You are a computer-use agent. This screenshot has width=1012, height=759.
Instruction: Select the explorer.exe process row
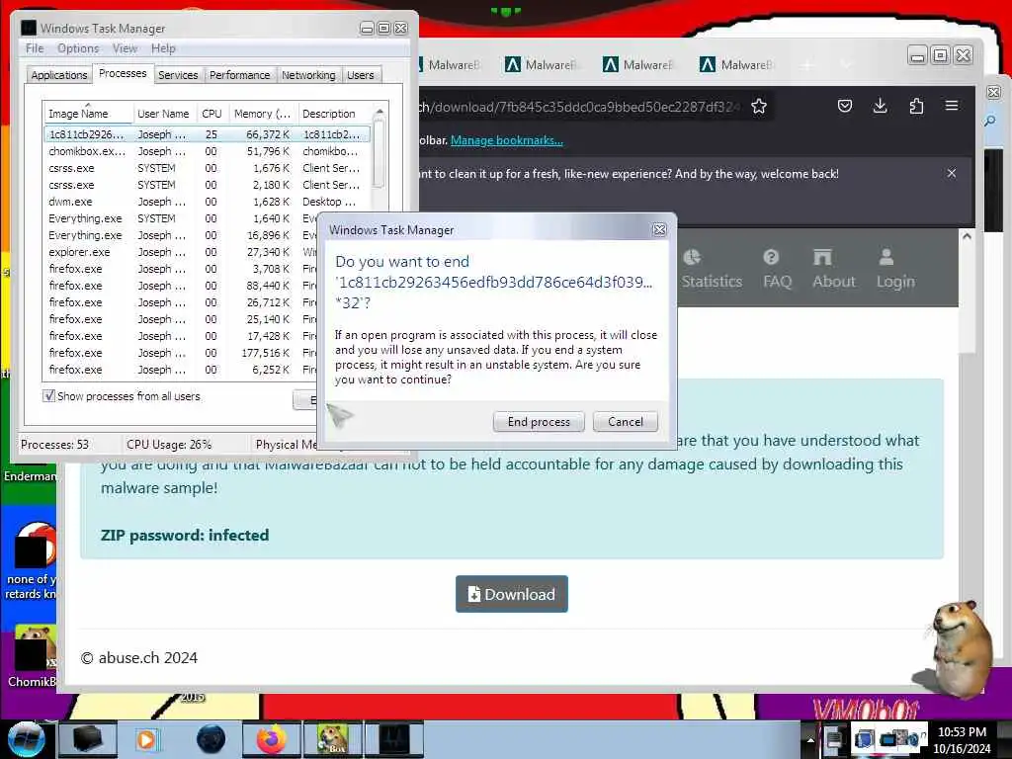tap(181, 252)
